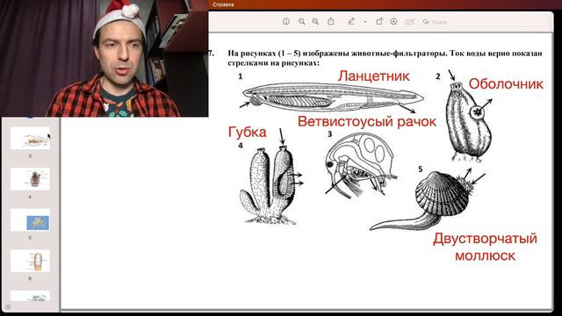
Task: Click the red label Оболочник
Action: click(x=506, y=84)
